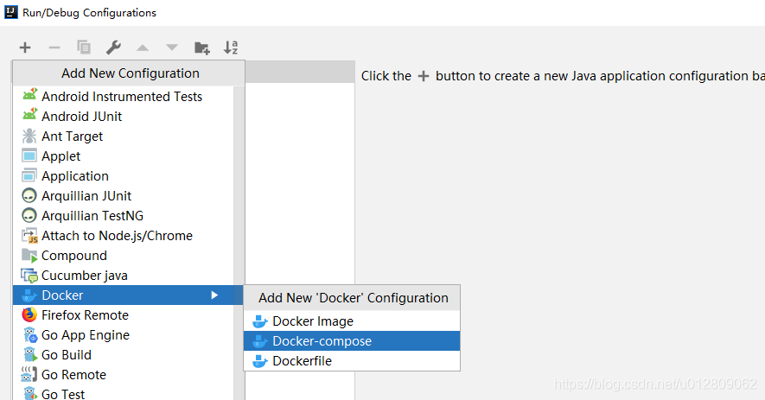Select Attach to Node.js/Chrome entry
Viewport: 765px width, 400px height.
pos(117,236)
